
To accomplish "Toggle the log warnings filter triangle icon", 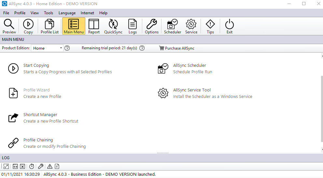I will tap(50, 166).
